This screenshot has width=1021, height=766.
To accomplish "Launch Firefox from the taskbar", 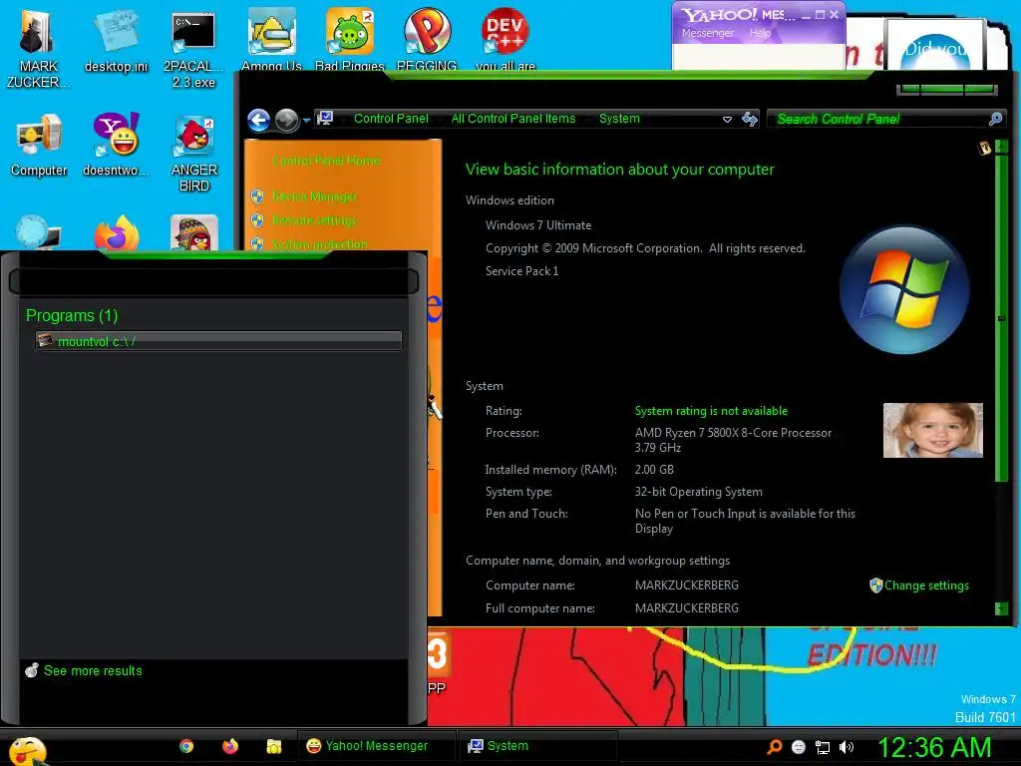I will pyautogui.click(x=230, y=746).
